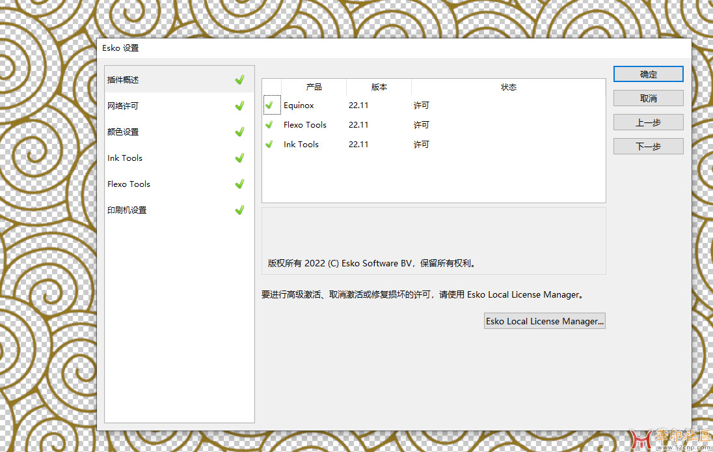Click the 22.11 version of Flexo Tools in the table
713x452 pixels.
[x=358, y=124]
